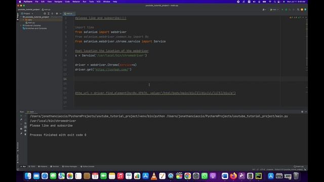Hide the Project panel with the minus icon

60,14
